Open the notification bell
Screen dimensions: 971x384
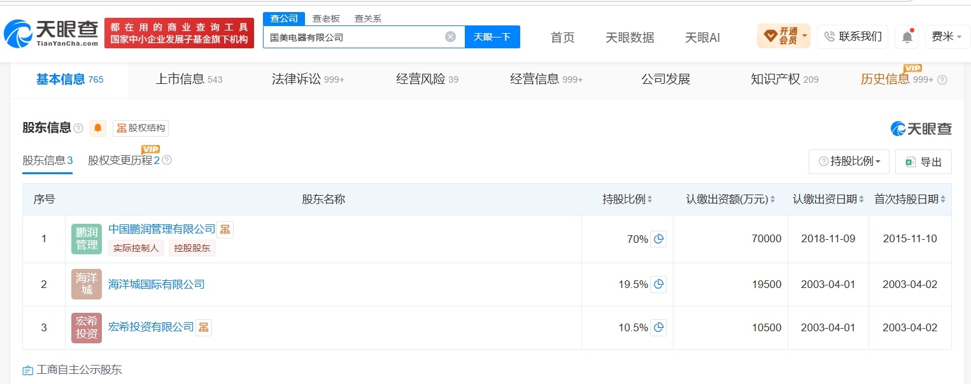point(907,37)
